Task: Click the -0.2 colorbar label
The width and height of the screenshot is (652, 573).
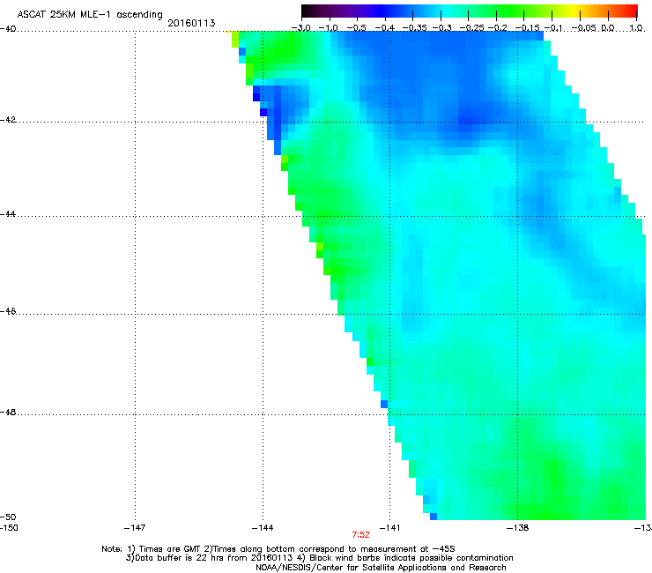Action: click(x=497, y=28)
